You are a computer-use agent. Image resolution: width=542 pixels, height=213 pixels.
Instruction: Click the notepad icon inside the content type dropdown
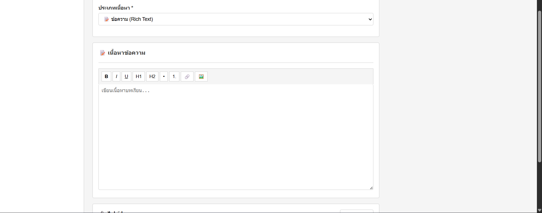[x=106, y=19]
